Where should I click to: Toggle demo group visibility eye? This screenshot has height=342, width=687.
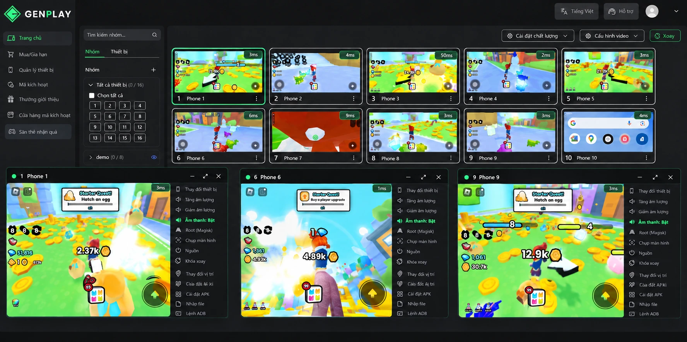tap(154, 157)
